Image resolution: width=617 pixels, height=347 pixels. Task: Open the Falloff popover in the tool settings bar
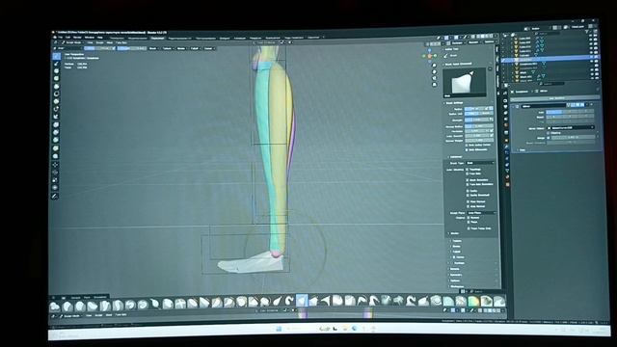(195, 48)
